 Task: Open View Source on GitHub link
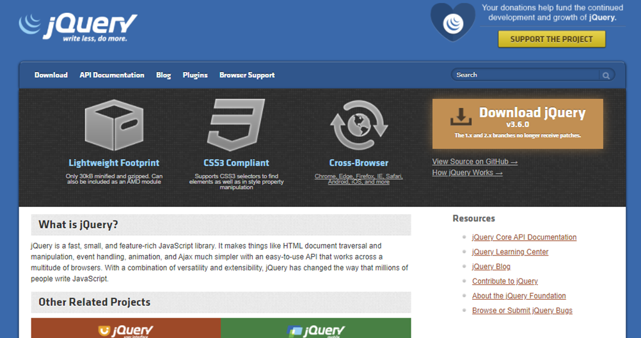tap(475, 162)
